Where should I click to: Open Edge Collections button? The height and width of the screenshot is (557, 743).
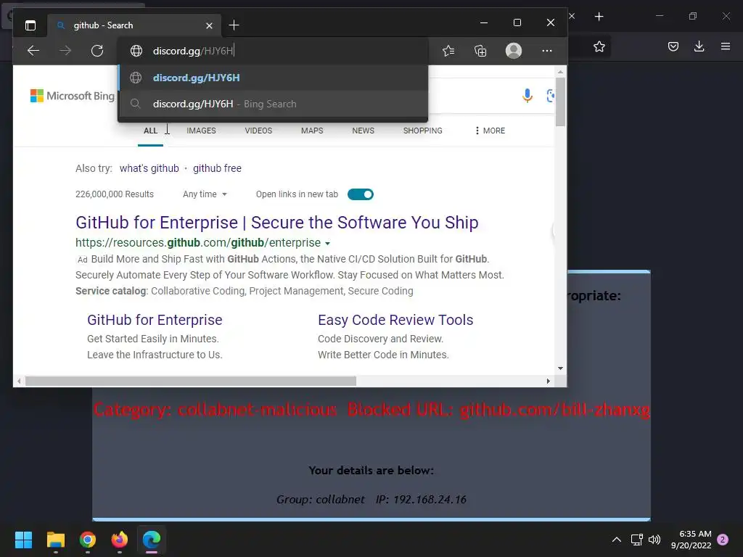480,51
